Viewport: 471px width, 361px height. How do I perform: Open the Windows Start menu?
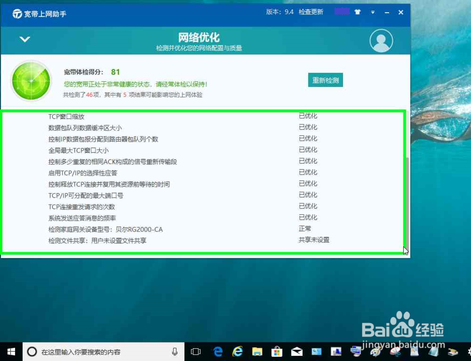[10, 352]
